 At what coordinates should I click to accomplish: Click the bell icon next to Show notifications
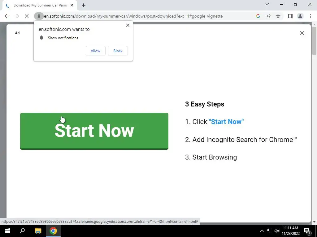coord(41,38)
